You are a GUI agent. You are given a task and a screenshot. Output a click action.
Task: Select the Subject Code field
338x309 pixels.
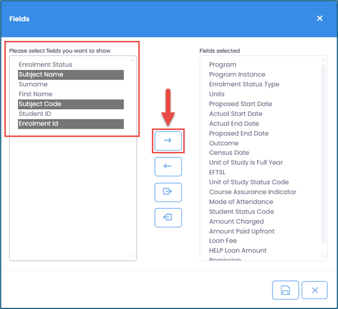(40, 104)
